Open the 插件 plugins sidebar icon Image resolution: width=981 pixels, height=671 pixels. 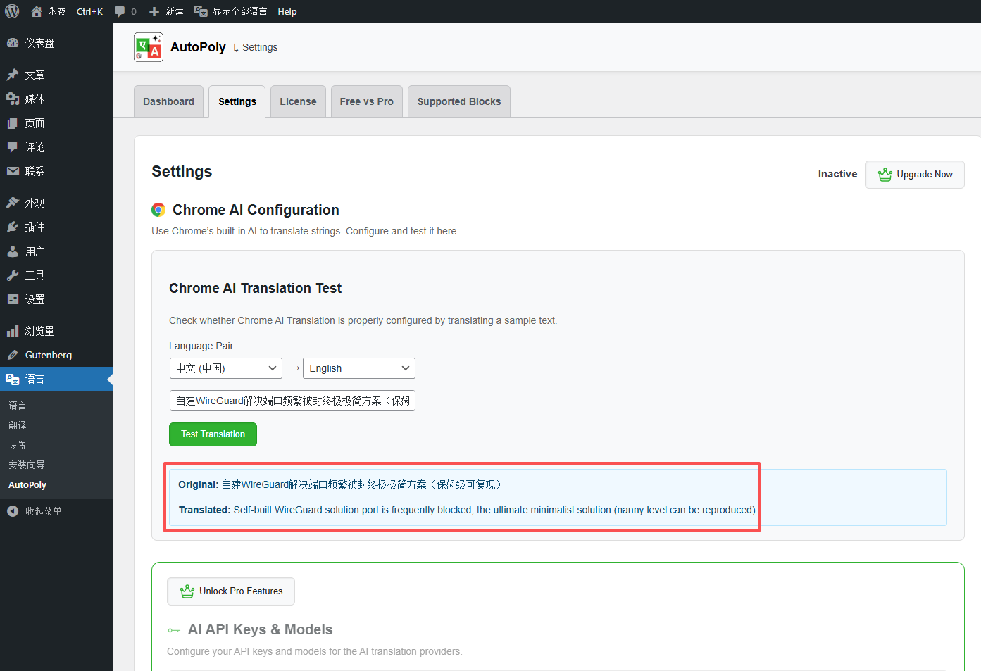click(x=13, y=227)
